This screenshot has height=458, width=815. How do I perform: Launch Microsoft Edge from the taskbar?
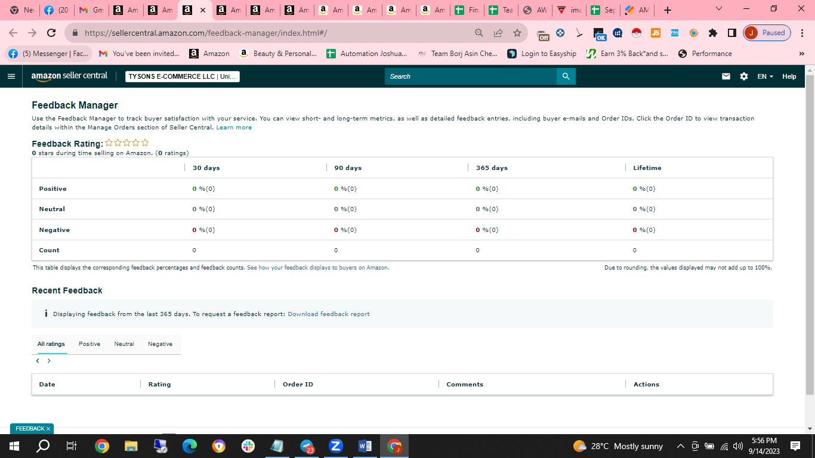tap(190, 446)
